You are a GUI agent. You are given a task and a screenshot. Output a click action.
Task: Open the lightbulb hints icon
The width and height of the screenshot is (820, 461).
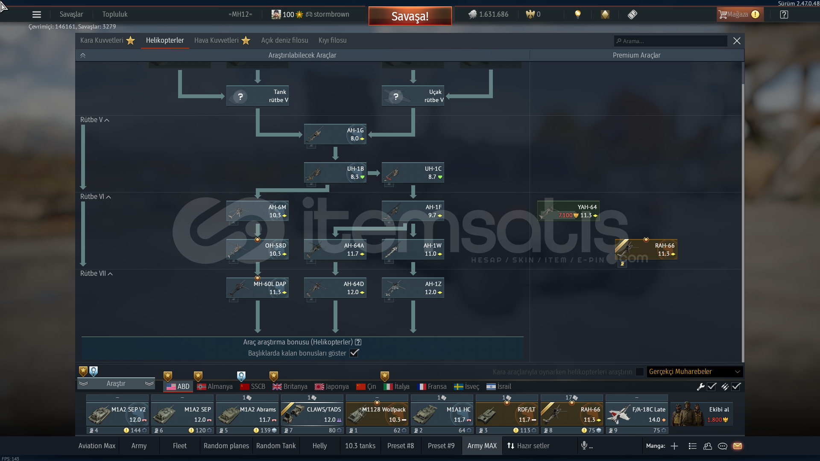[578, 15]
